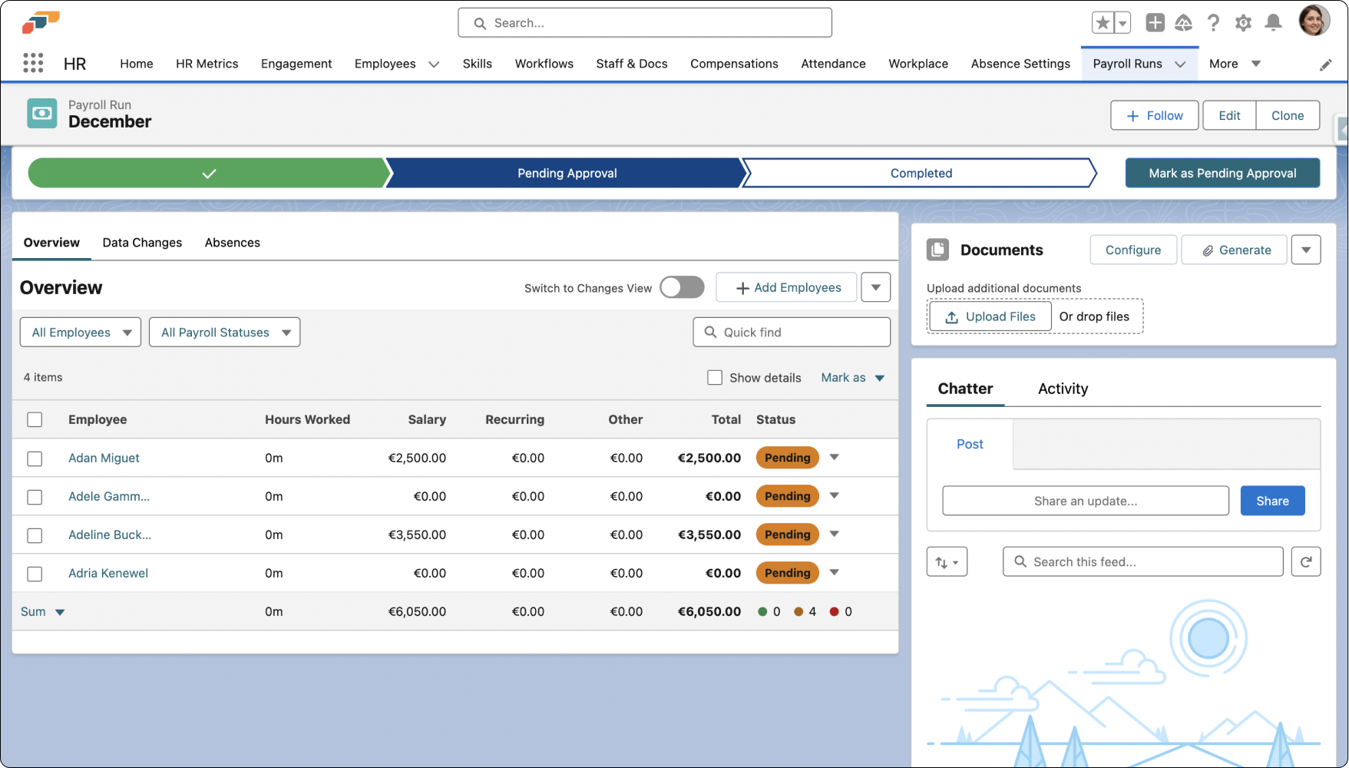The width and height of the screenshot is (1349, 768).
Task: Select the Adan Miguet row checkbox
Action: [x=35, y=458]
